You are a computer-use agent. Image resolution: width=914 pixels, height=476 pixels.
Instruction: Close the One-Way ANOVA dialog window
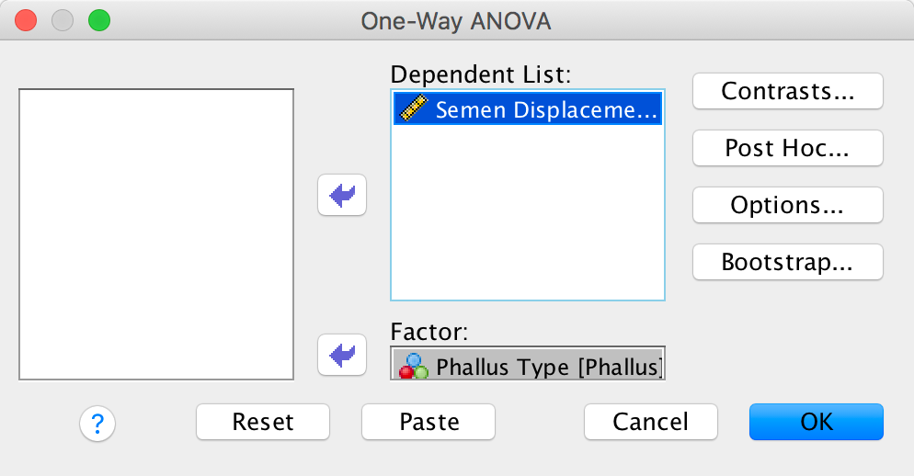coord(26,20)
